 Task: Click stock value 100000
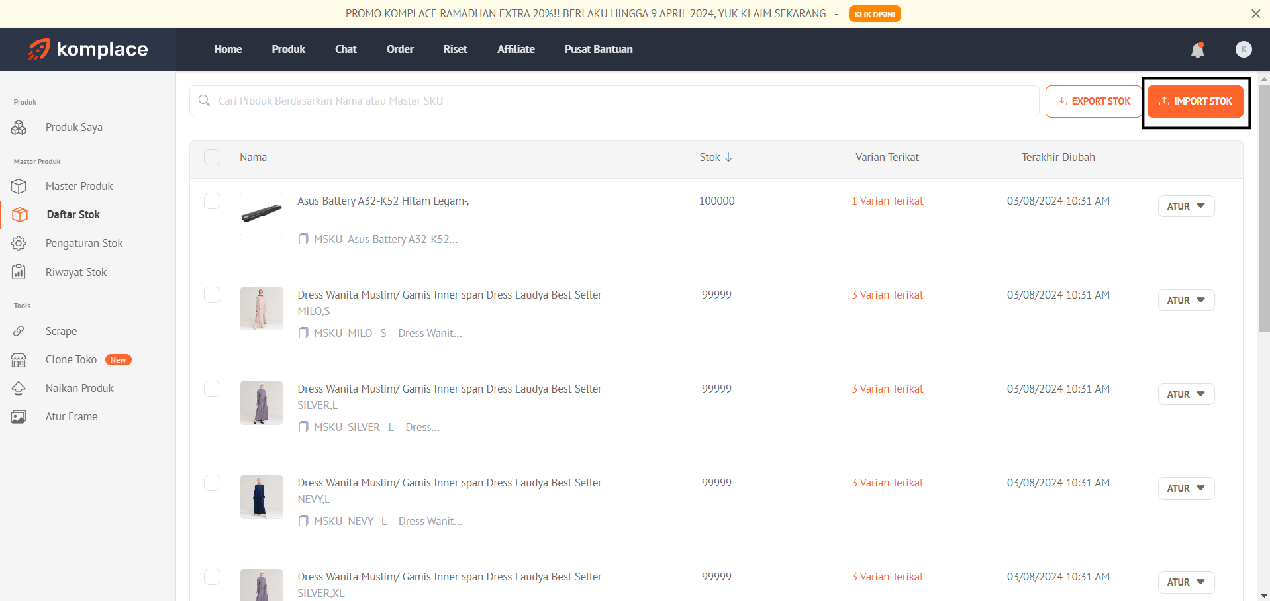pyautogui.click(x=716, y=201)
